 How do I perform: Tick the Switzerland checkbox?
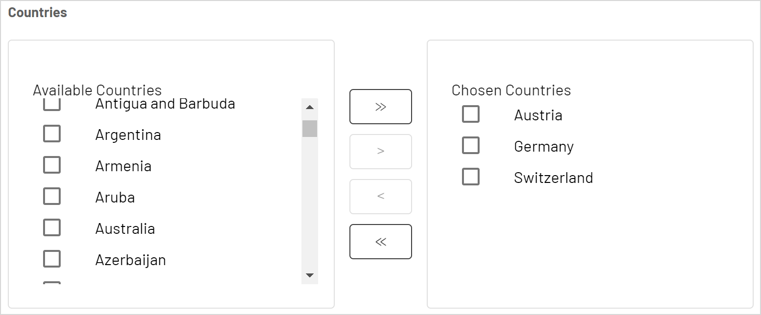(x=471, y=177)
